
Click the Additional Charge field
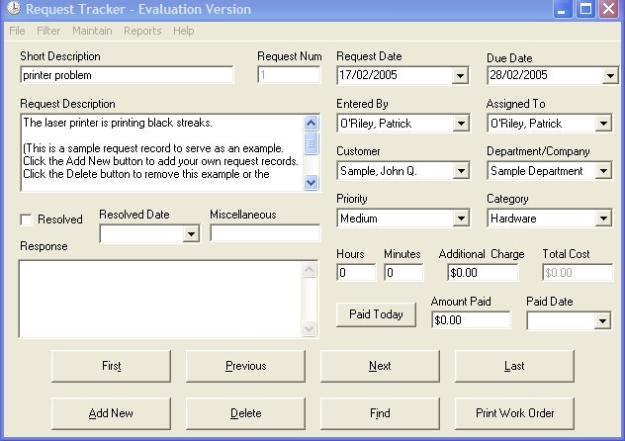pos(483,273)
